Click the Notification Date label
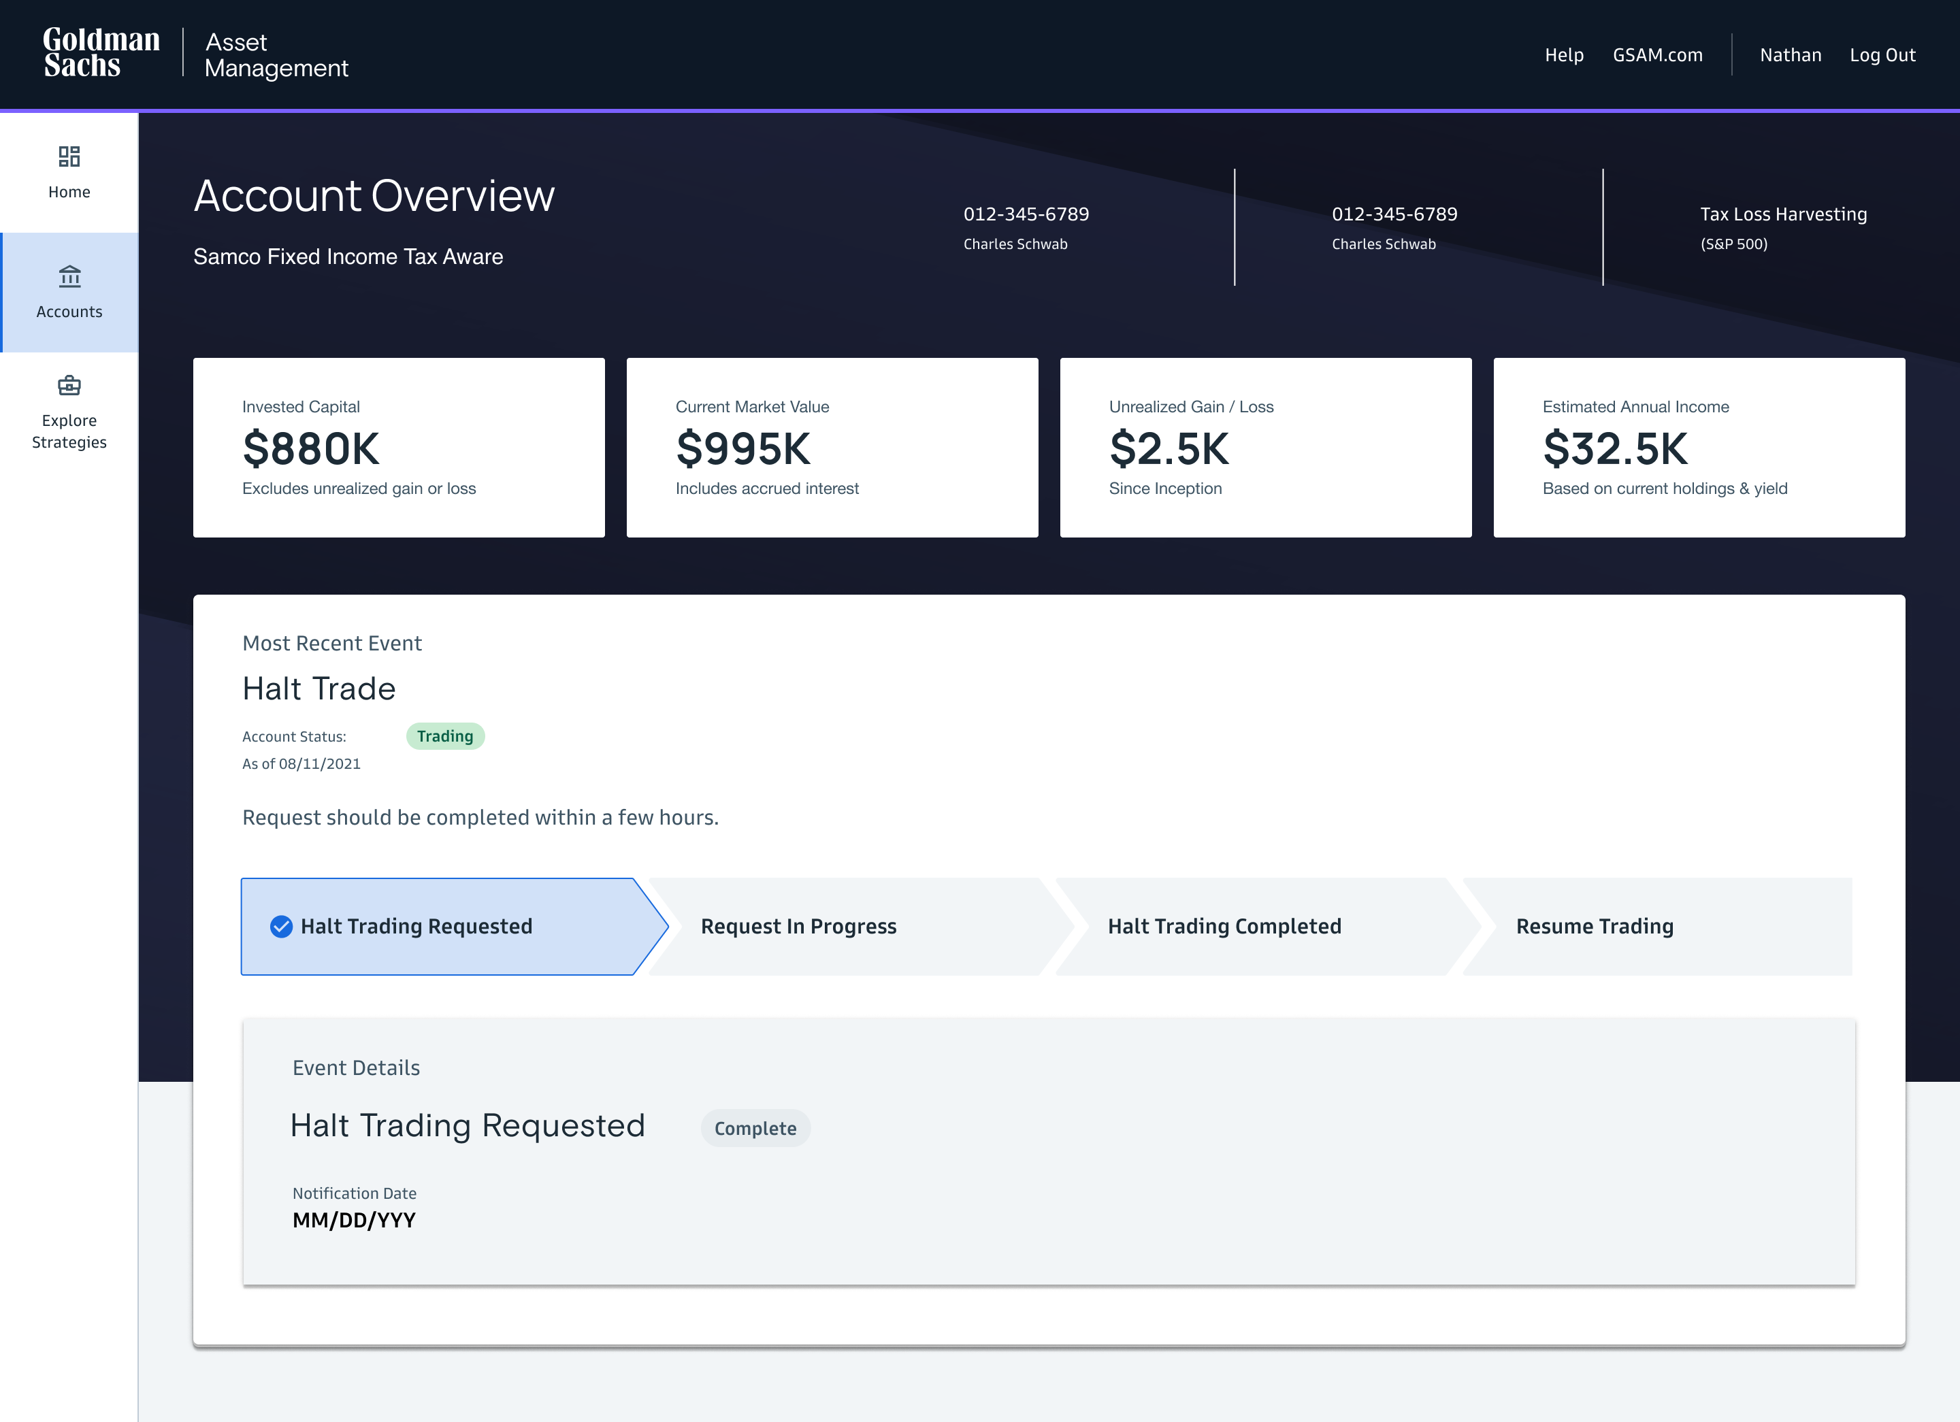Viewport: 1960px width, 1422px height. click(x=355, y=1193)
